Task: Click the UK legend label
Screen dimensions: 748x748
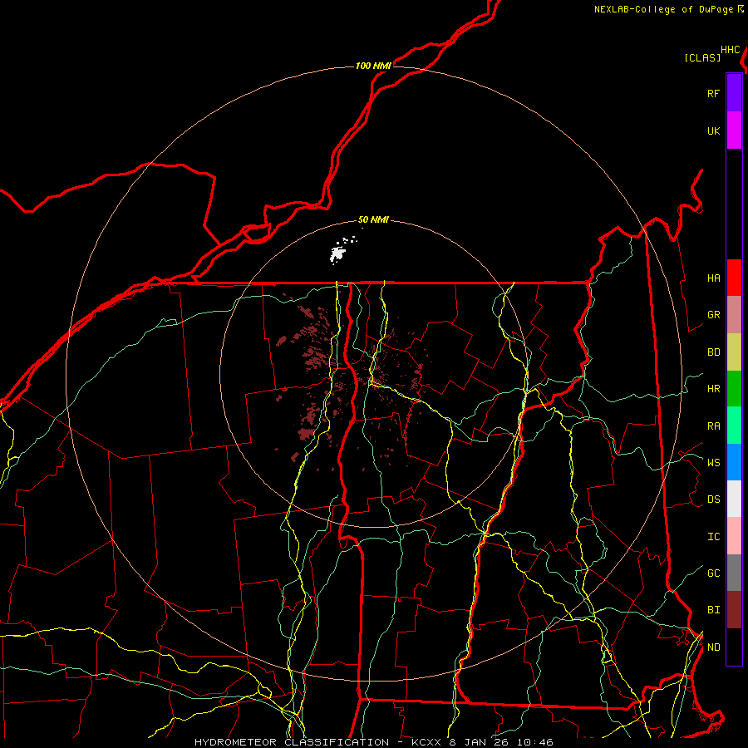Action: [713, 130]
